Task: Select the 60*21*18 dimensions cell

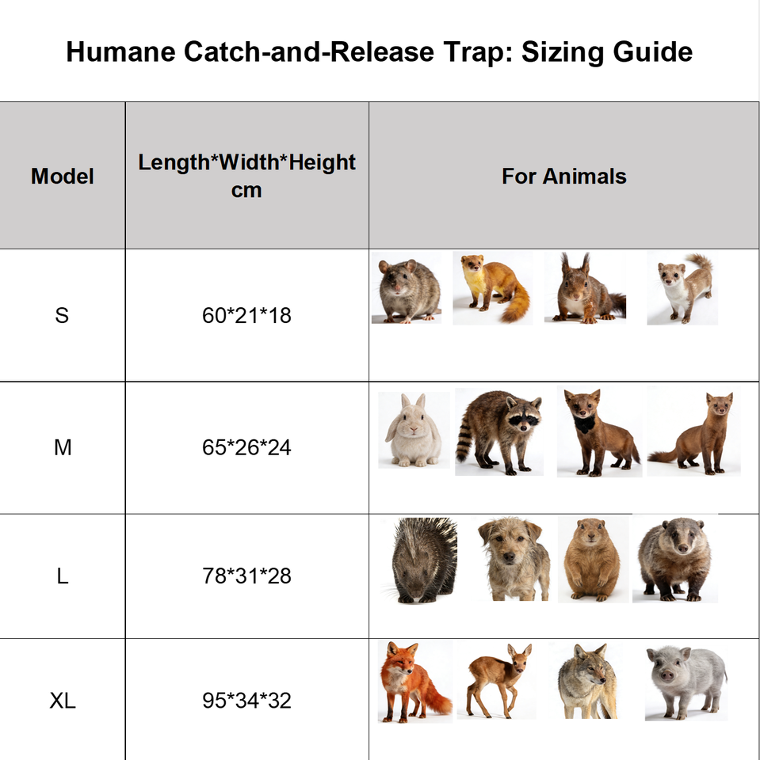Action: coord(247,315)
